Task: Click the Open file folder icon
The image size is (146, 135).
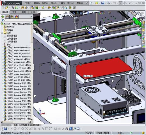Action: 97,3
